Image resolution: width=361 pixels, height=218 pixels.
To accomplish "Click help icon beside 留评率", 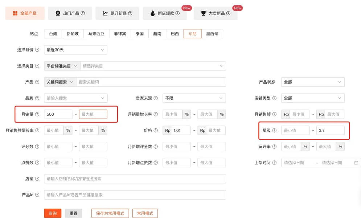I will point(274,146).
